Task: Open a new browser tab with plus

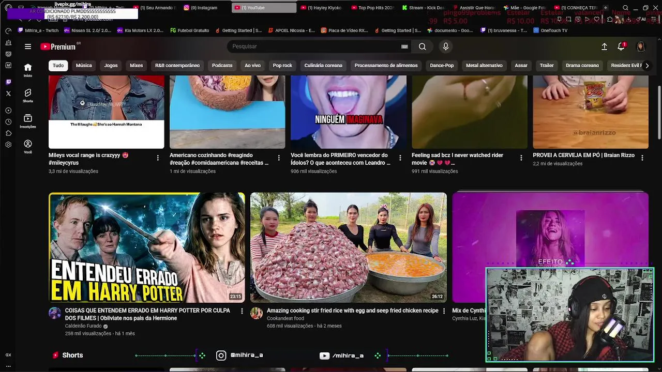Action: click(x=606, y=8)
